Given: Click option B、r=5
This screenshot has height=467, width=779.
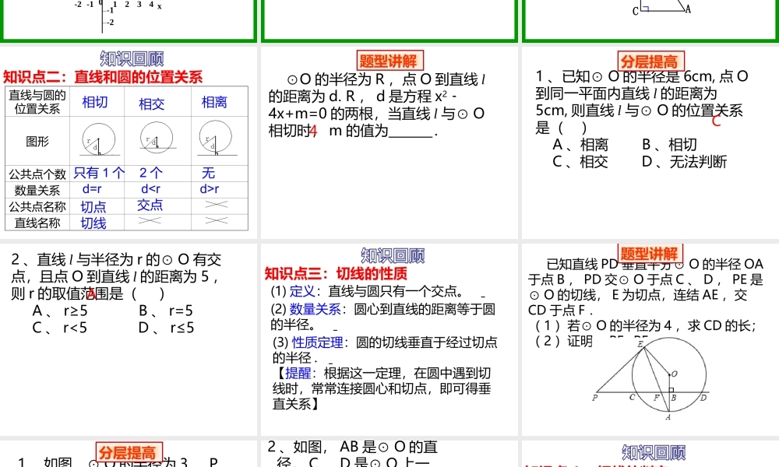Looking at the screenshot, I should (166, 311).
